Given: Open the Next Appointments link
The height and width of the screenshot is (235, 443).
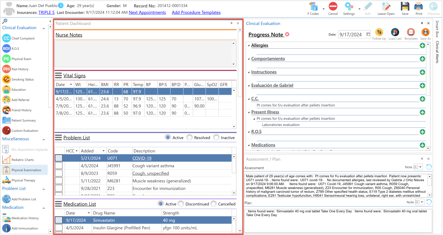Looking at the screenshot, I should point(147,12).
